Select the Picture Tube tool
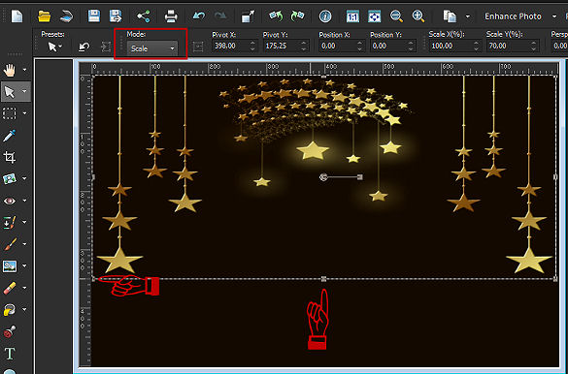The height and width of the screenshot is (374, 568). click(10, 331)
